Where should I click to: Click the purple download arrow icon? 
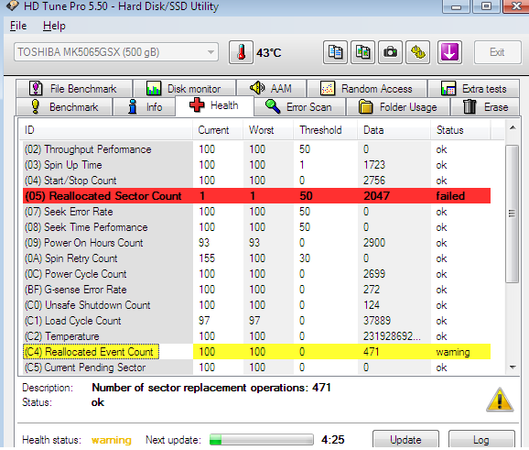click(x=449, y=52)
